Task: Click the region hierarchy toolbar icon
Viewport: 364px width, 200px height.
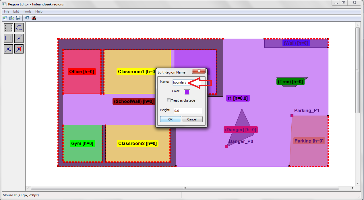Action: coord(34,18)
